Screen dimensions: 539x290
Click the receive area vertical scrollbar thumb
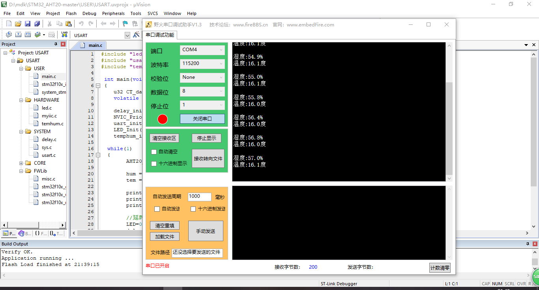449,128
